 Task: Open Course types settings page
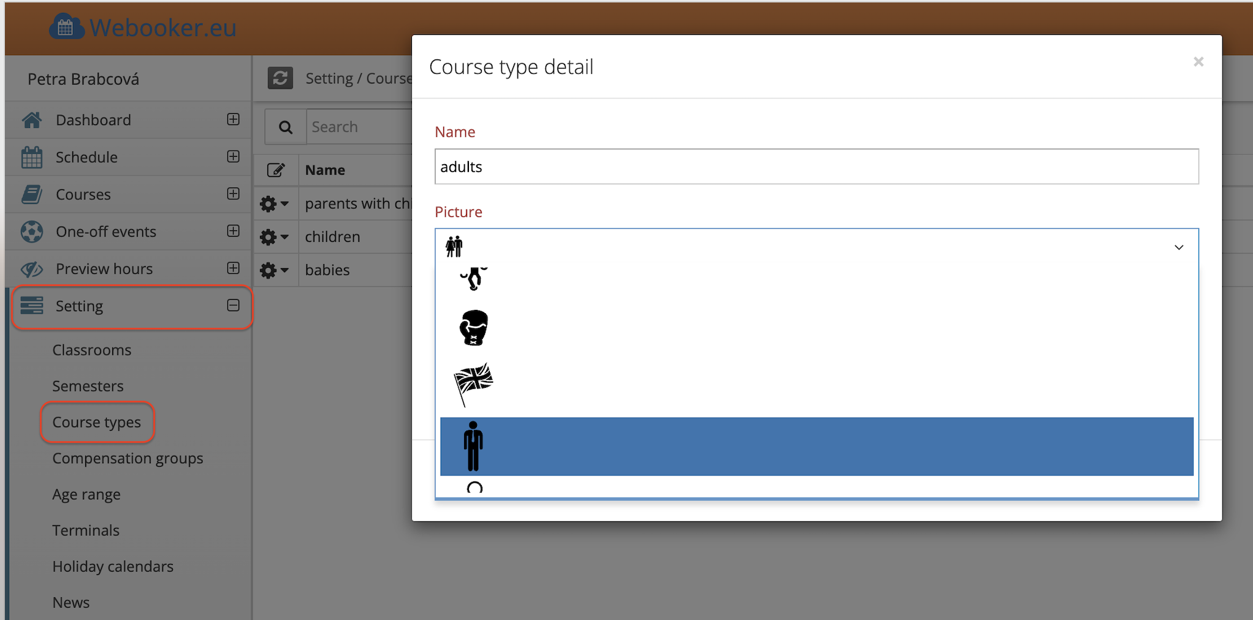(96, 422)
